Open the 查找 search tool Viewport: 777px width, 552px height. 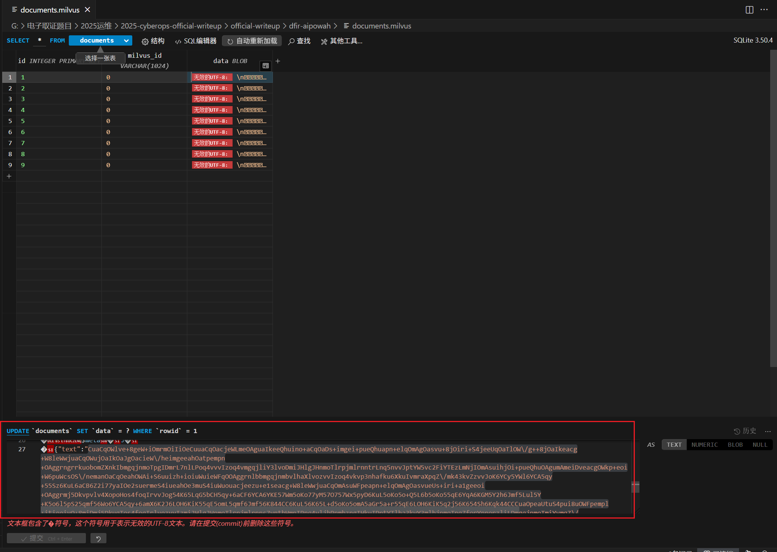299,41
